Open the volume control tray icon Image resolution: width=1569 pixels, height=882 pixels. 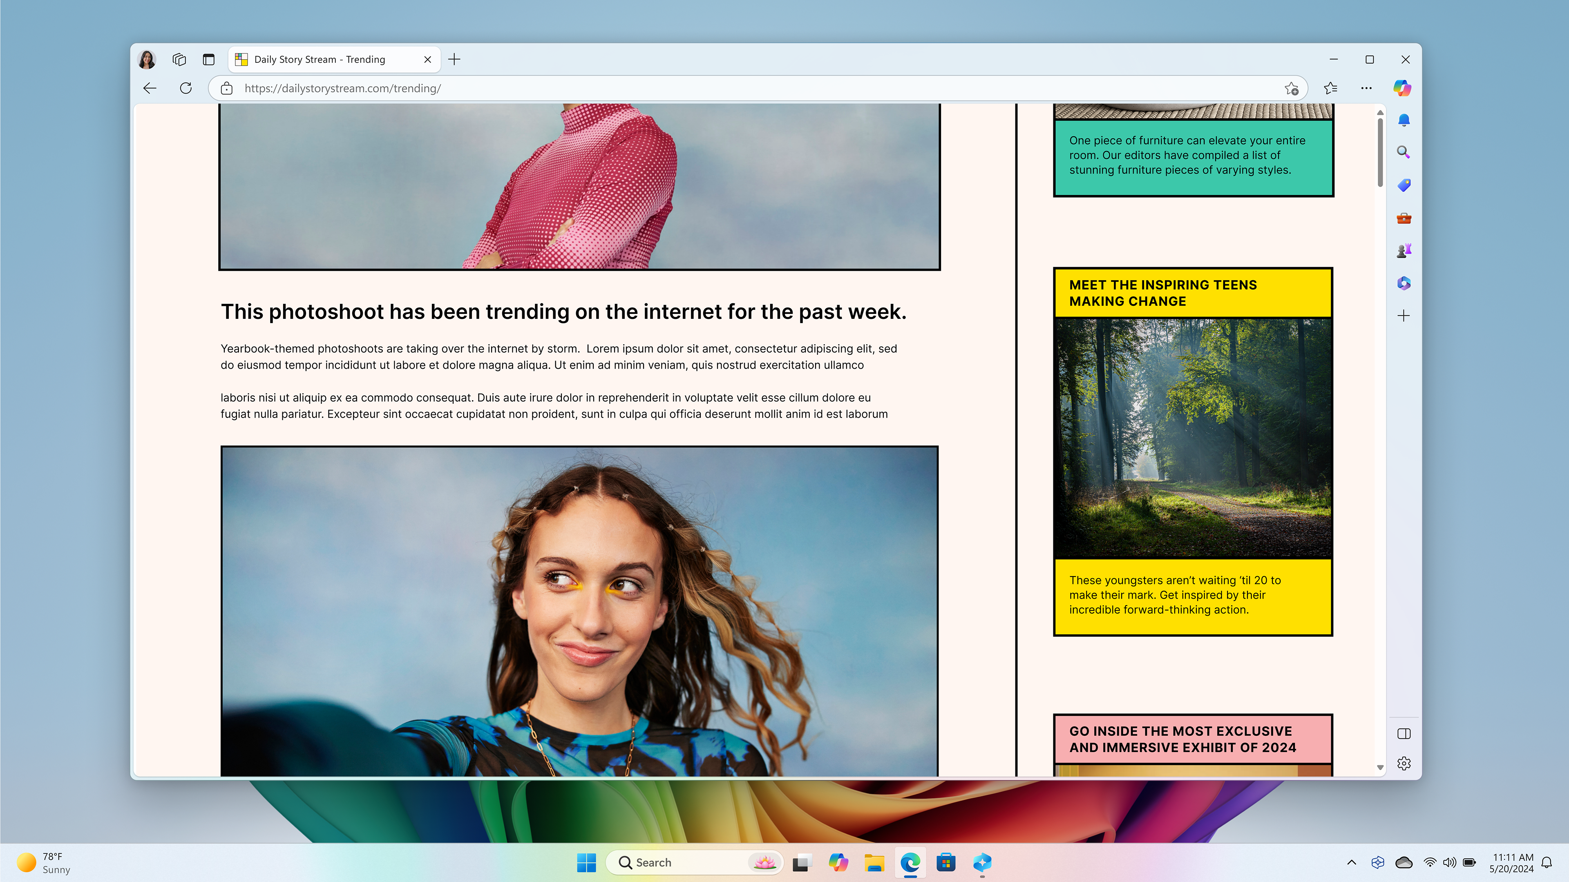[x=1450, y=862]
